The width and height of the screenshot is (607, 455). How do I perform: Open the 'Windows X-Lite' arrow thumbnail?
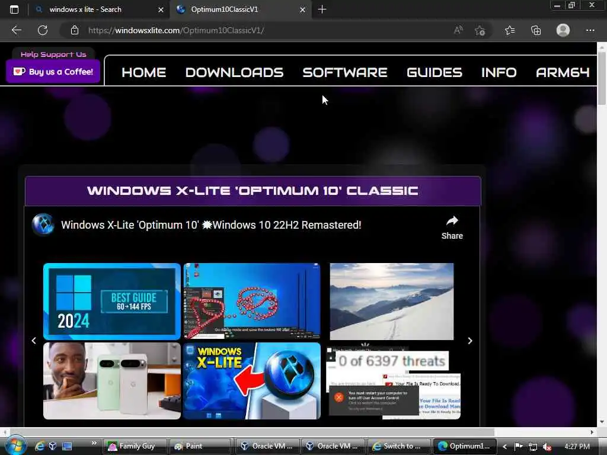point(252,381)
